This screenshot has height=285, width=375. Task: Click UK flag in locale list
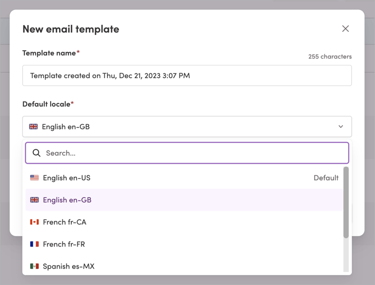(x=34, y=200)
